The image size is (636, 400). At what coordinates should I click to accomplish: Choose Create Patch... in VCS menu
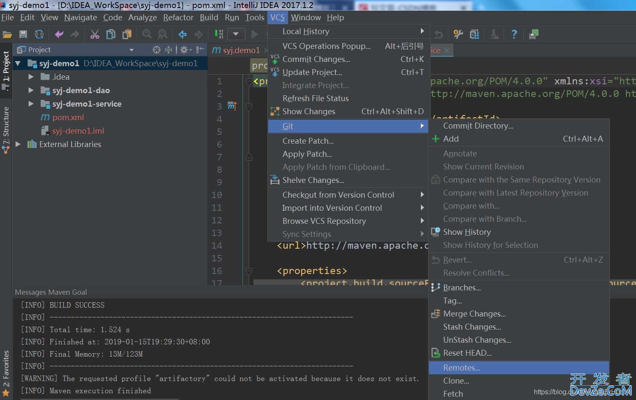(x=348, y=141)
